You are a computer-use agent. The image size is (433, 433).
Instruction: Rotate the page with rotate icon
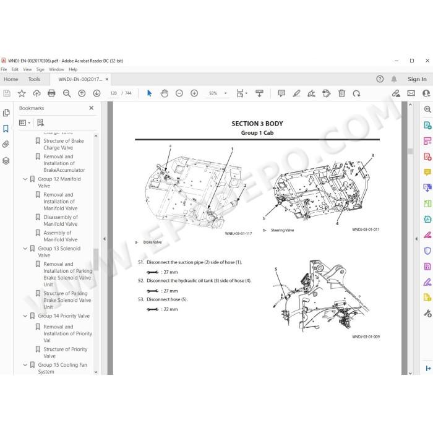(356, 93)
